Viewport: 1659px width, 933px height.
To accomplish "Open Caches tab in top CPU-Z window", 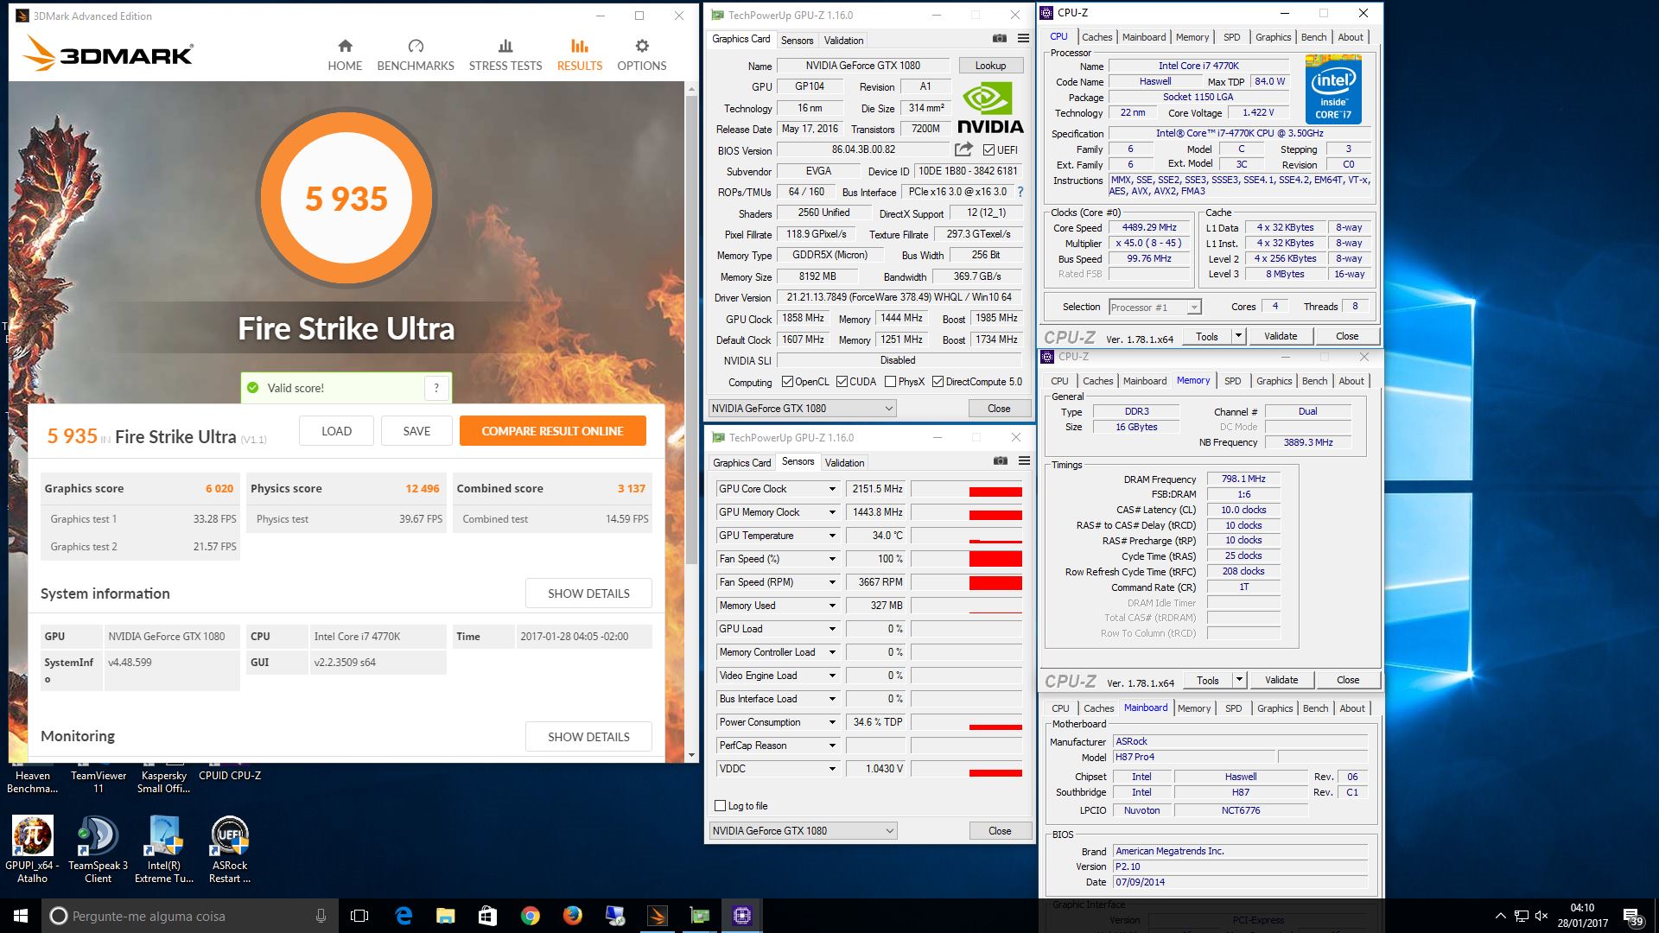I will [1096, 37].
